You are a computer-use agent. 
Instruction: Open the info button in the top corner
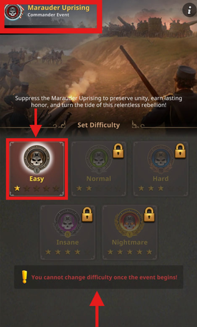click(x=189, y=10)
